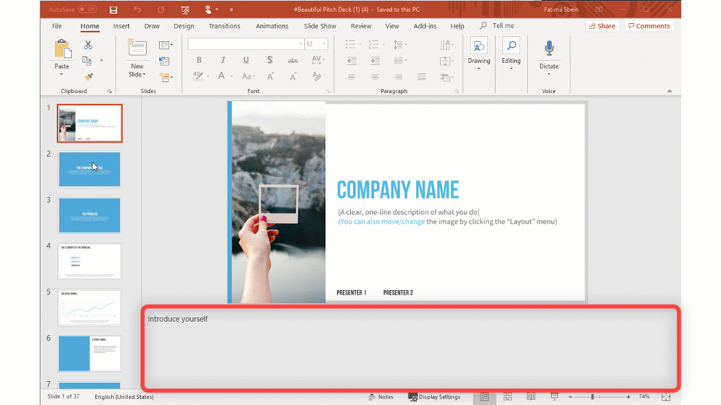Select the Format Painter brush

click(88, 77)
